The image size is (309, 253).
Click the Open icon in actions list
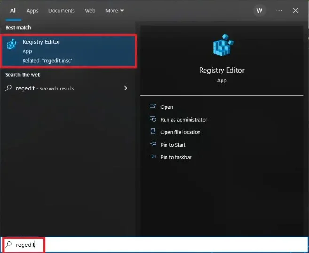point(152,107)
